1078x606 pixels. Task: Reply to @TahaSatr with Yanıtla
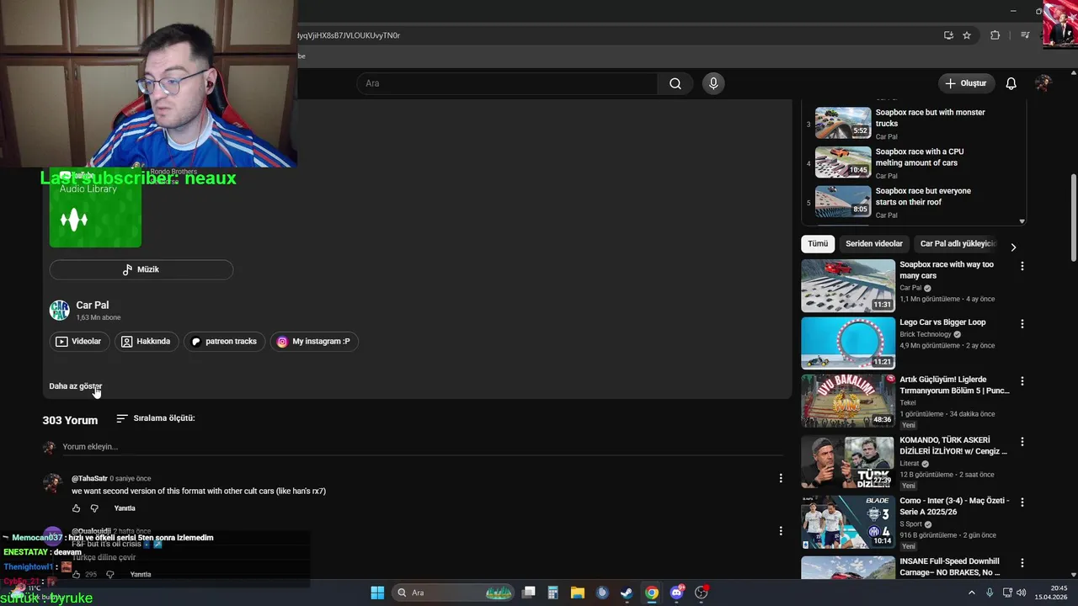125,508
